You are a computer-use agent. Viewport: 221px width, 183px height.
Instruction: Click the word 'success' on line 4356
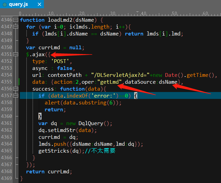(43, 89)
